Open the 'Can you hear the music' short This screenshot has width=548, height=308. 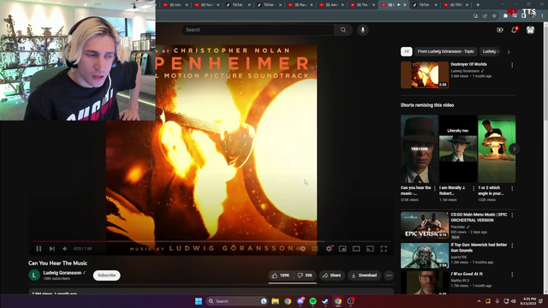click(420, 149)
